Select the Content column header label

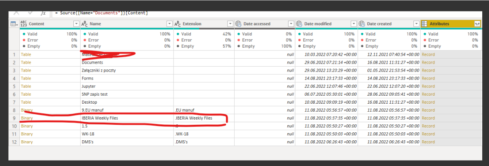click(x=36, y=24)
